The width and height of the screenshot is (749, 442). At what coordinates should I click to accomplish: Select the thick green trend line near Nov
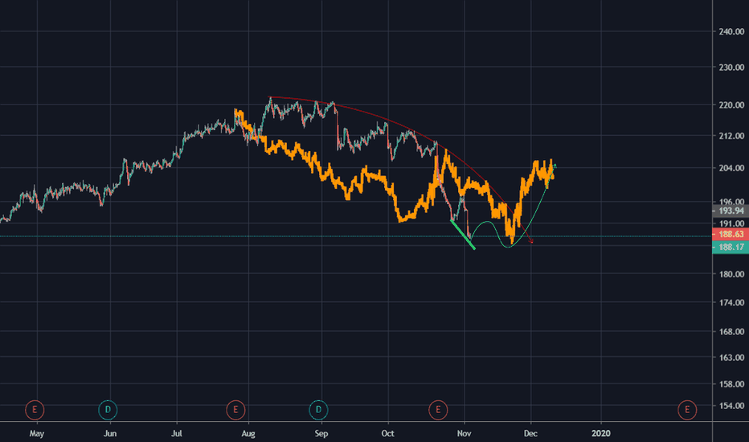[x=462, y=234]
